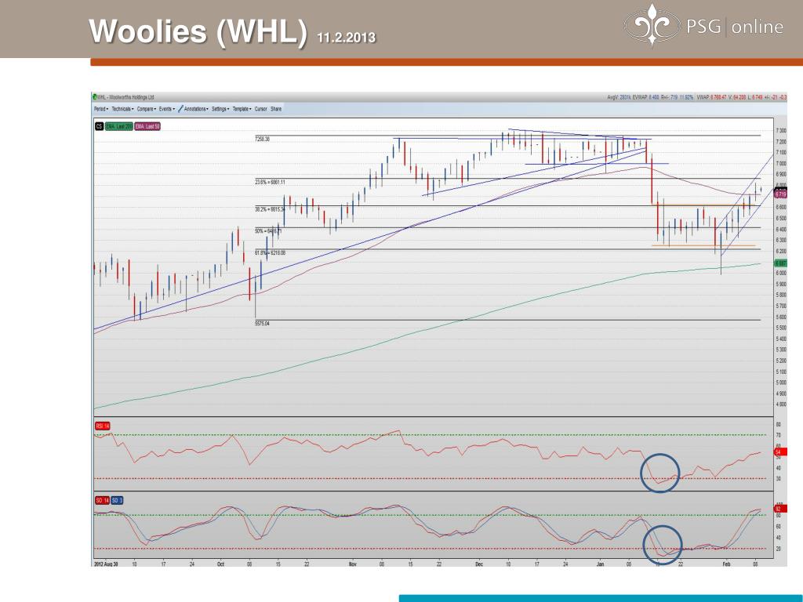Click the 38.2% Fibonacci retracement label
Viewport: 803px width, 602px height.
coord(270,209)
